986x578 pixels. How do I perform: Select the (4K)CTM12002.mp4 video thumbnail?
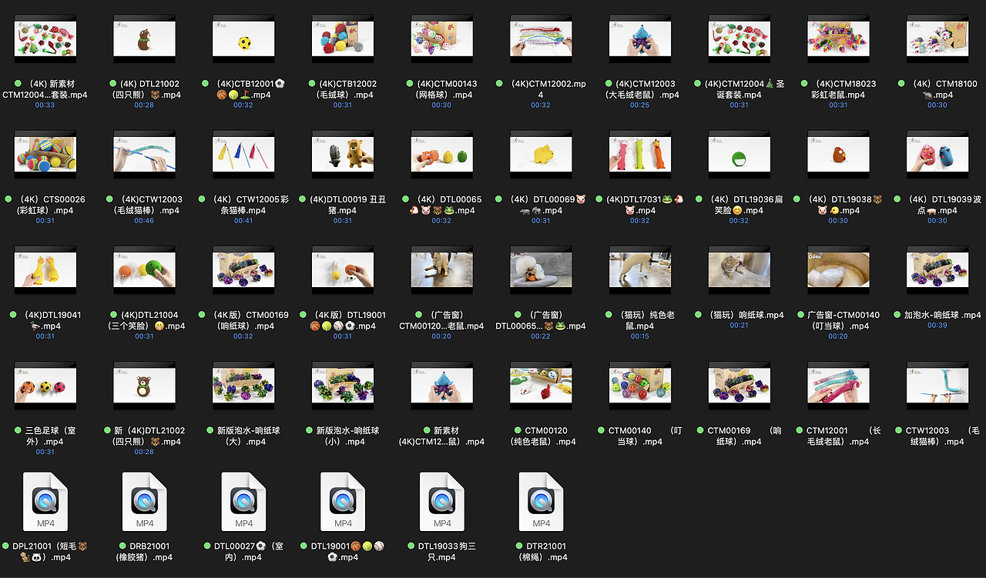[541, 38]
